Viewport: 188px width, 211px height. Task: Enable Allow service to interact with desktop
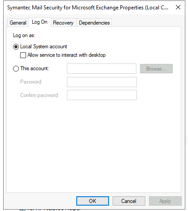[23, 55]
